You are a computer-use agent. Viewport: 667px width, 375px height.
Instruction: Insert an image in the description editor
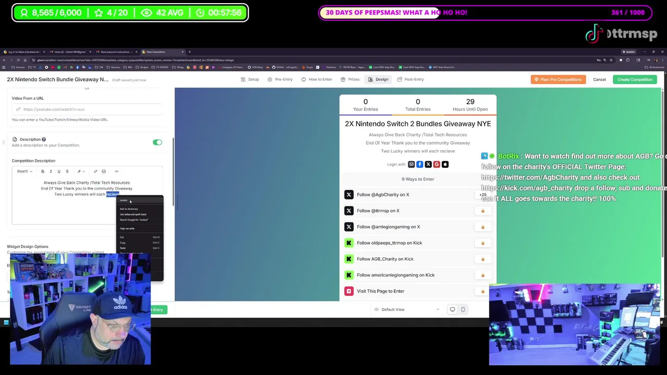[104, 171]
